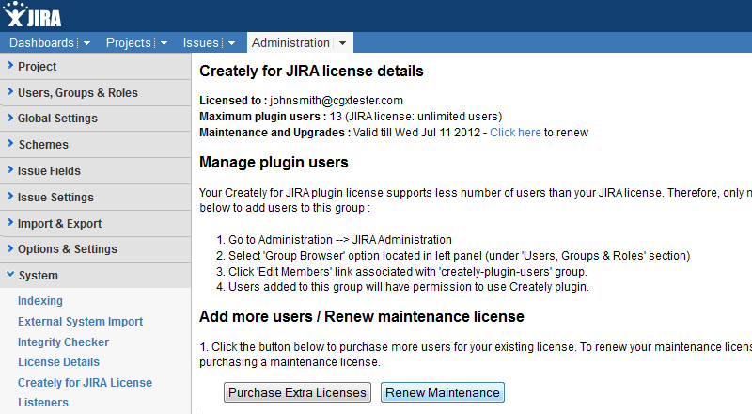The width and height of the screenshot is (752, 414).
Task: Click the Issue Settings heading
Action: (x=55, y=198)
